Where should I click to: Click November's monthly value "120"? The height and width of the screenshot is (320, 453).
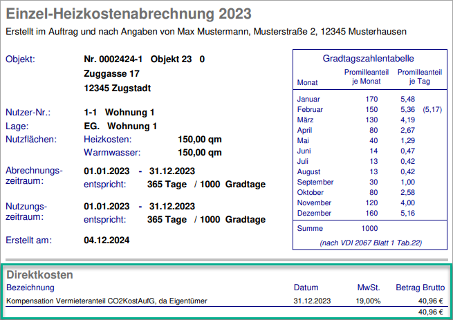click(371, 203)
